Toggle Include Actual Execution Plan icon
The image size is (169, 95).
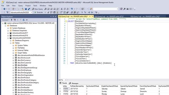[x=62, y=12]
